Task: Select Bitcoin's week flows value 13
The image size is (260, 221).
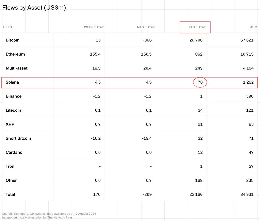Action: tap(98, 40)
